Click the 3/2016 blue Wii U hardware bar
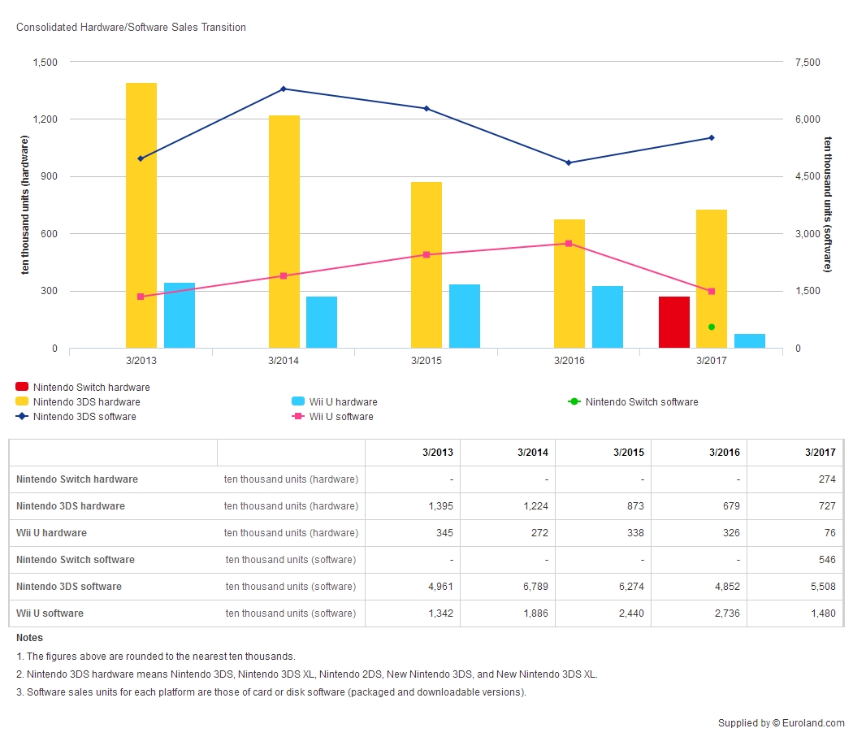Screen dimensions: 853x737 (x=608, y=317)
